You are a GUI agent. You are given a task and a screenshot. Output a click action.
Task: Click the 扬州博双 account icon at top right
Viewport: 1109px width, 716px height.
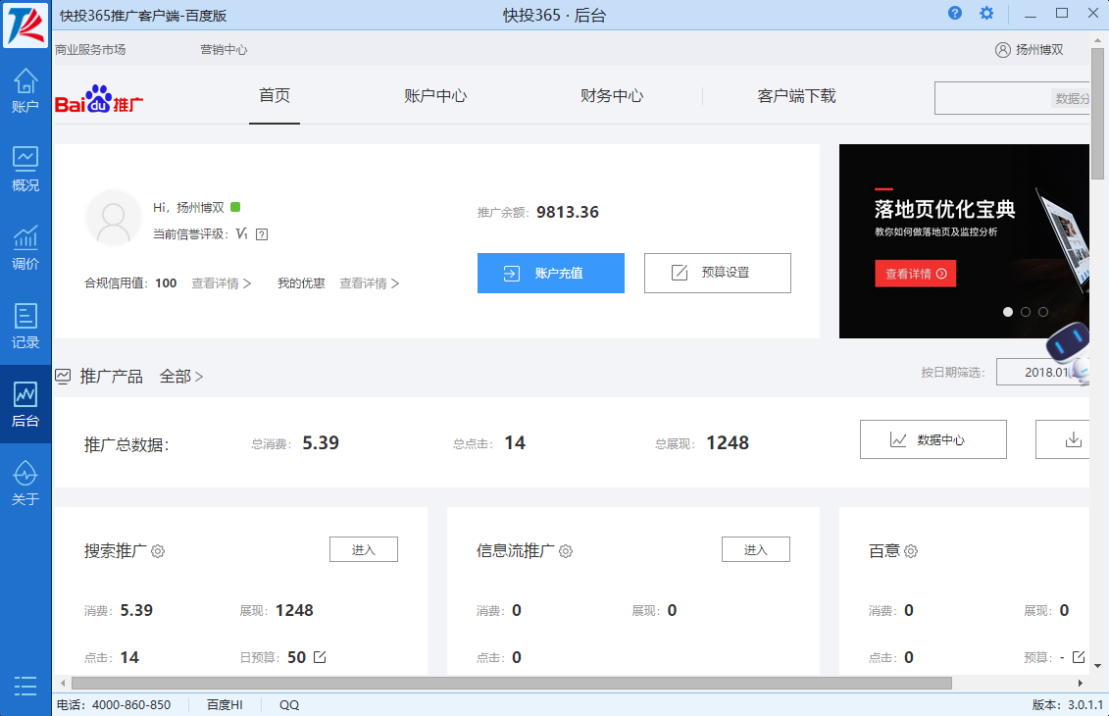click(1003, 49)
